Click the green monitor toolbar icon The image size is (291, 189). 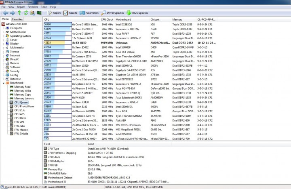[x=39, y=13]
